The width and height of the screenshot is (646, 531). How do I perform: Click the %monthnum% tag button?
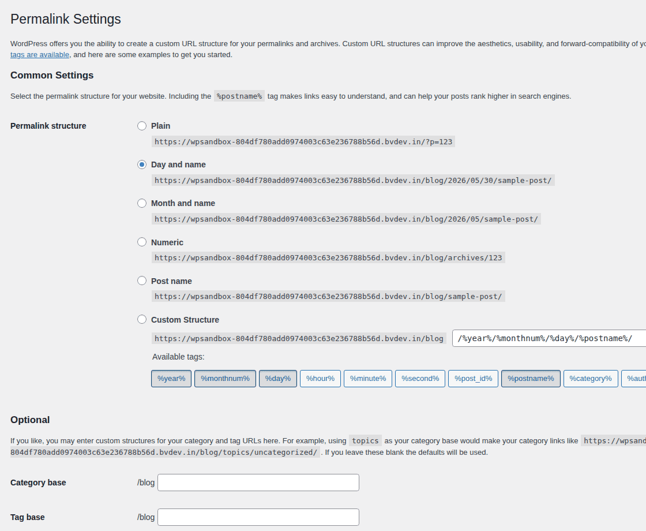click(x=225, y=379)
